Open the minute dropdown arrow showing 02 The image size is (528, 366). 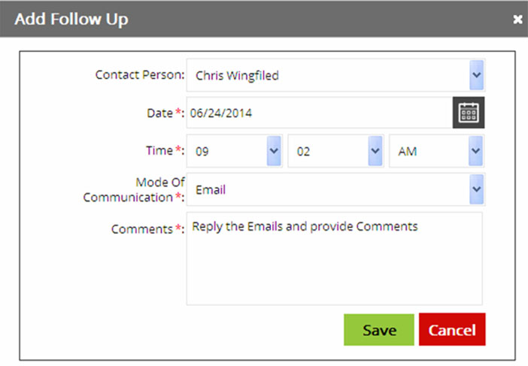coord(375,151)
